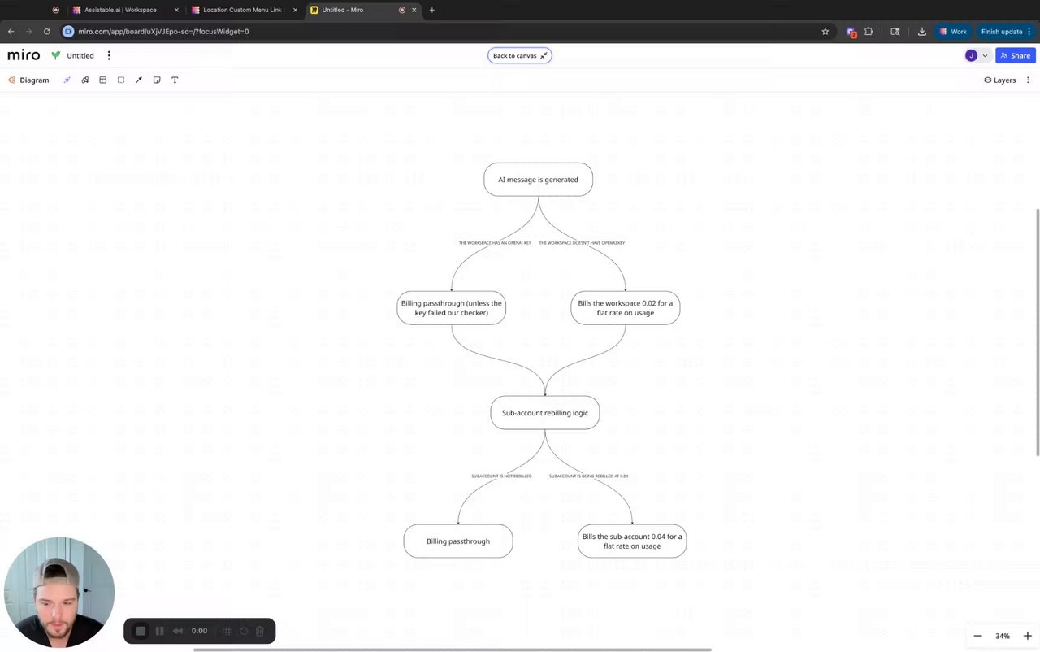Switch to Assistable.ai | Workspace tab
This screenshot has height=652, width=1040.
point(120,10)
